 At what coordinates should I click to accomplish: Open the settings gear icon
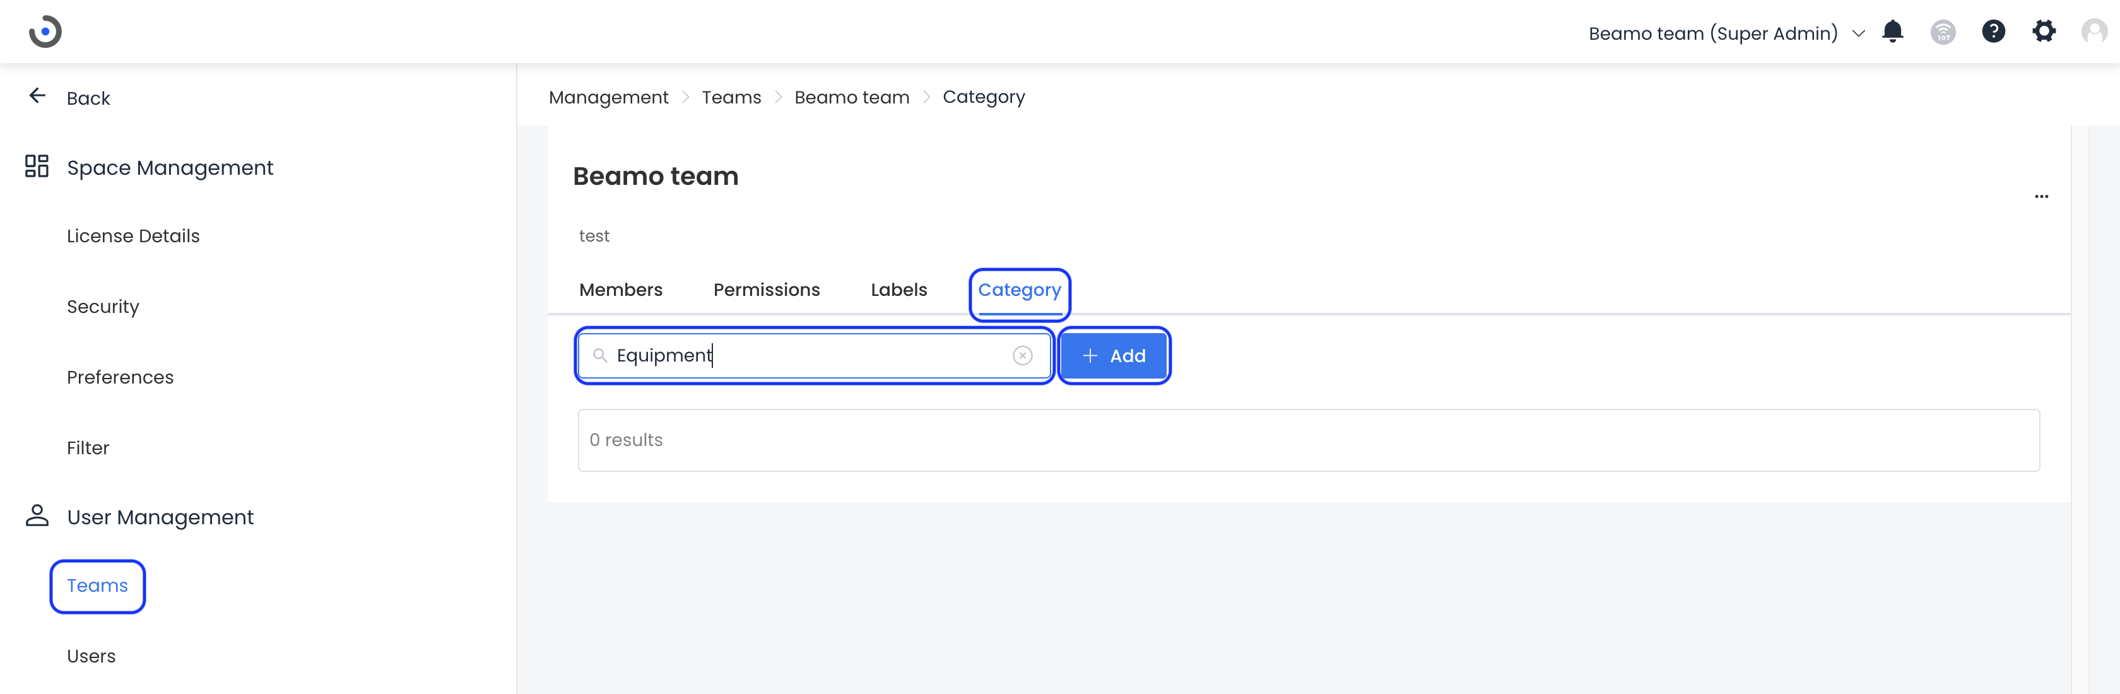2044,32
